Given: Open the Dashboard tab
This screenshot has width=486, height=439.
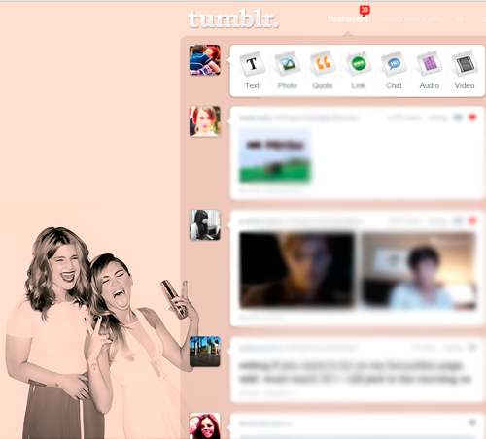Looking at the screenshot, I should (x=348, y=19).
